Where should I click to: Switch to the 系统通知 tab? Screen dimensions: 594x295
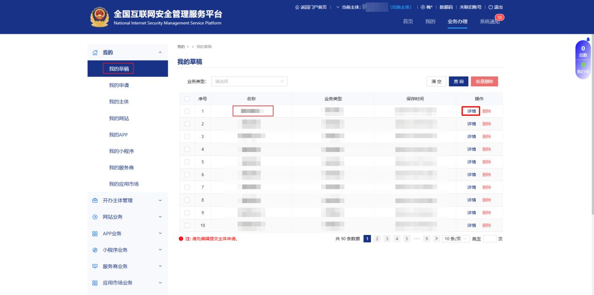coord(489,22)
